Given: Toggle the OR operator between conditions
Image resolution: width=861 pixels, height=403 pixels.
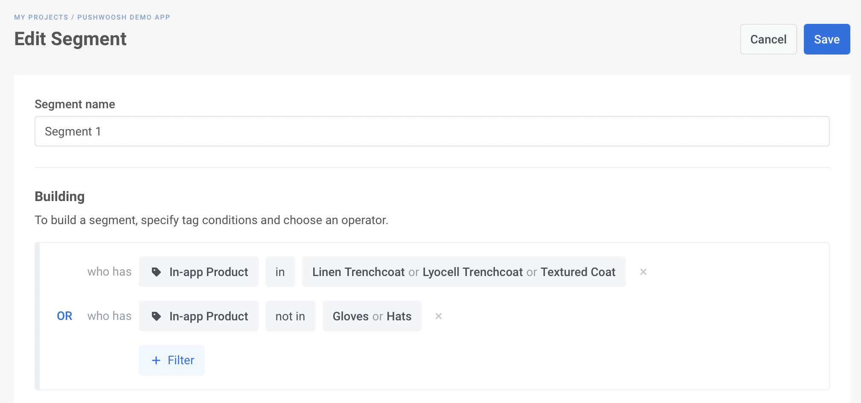Looking at the screenshot, I should [x=64, y=316].
